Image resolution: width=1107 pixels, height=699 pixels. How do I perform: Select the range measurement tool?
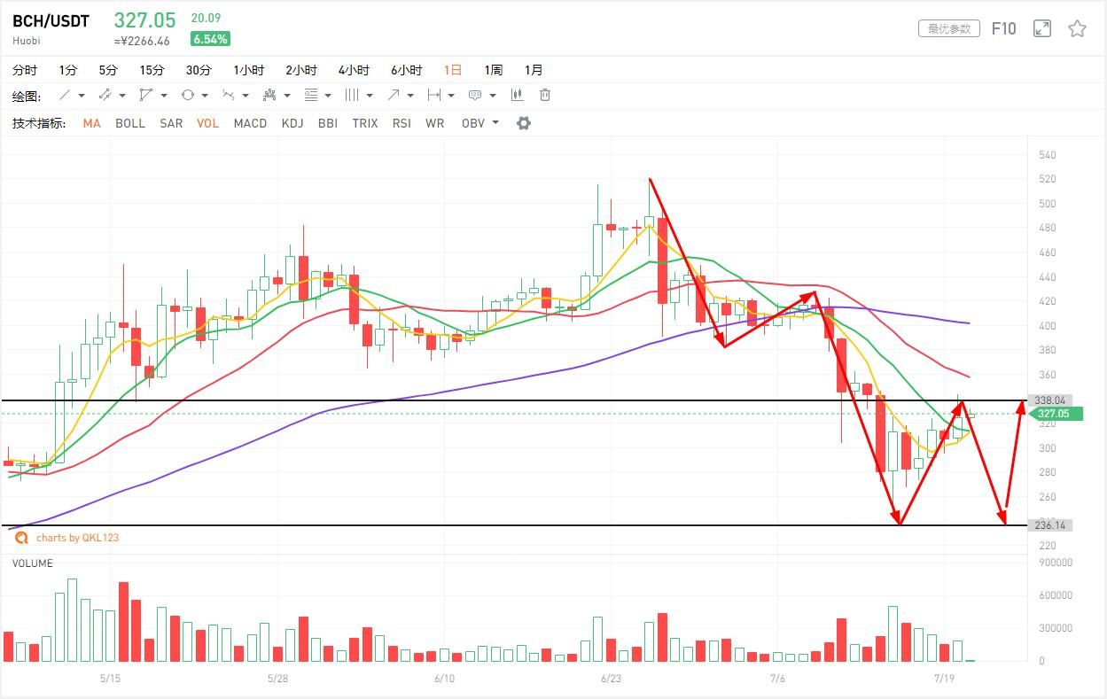click(x=434, y=95)
